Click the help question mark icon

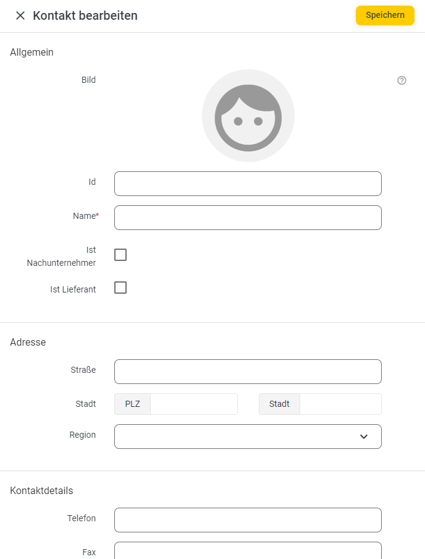(x=402, y=80)
